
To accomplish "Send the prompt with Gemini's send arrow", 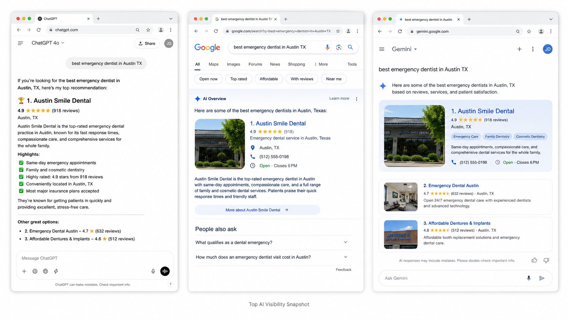I will coord(542,278).
